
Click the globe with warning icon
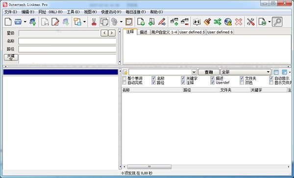(228, 22)
